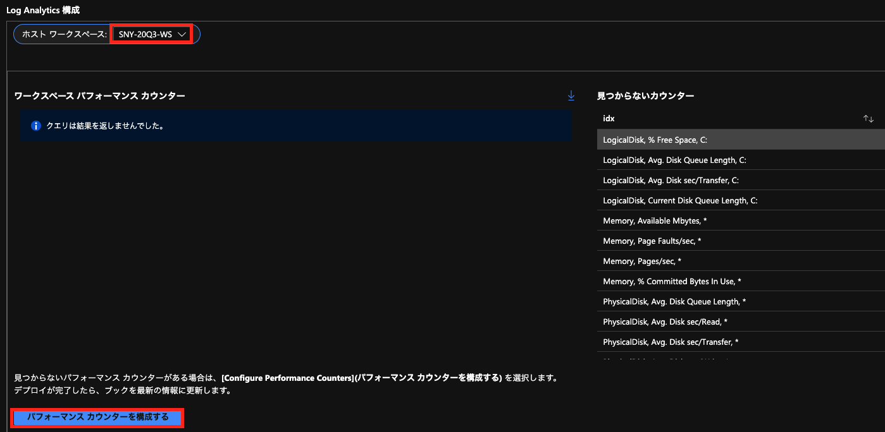Screen dimensions: 885x432
Task: Select the Memory Pages/sec row
Action: tap(696, 260)
